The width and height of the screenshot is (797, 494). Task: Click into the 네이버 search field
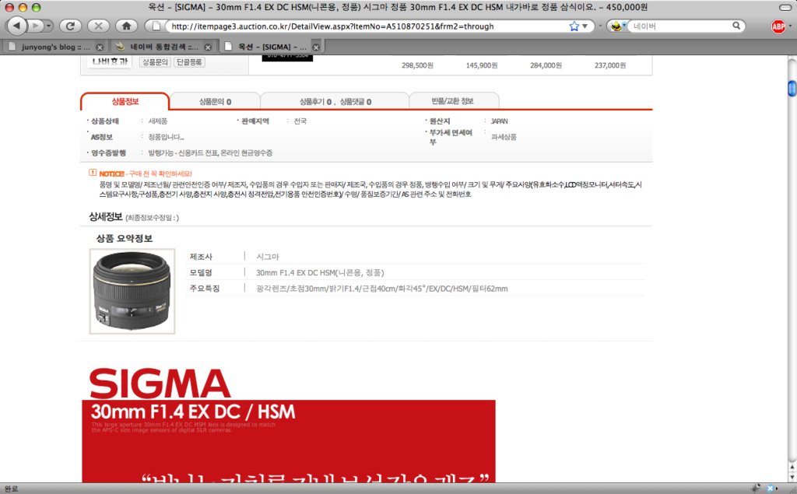coord(680,26)
